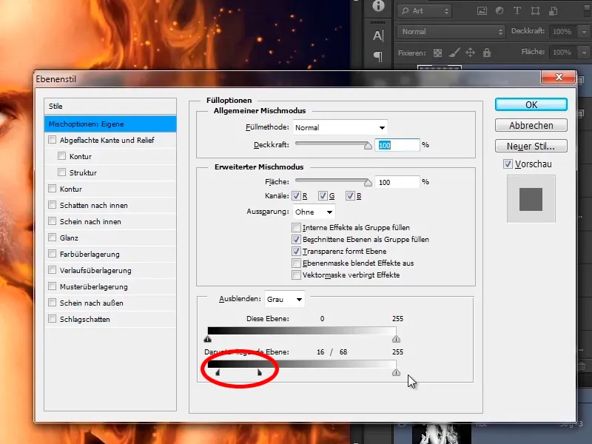Click Layers panel Deckkraft 100% field

(562, 32)
